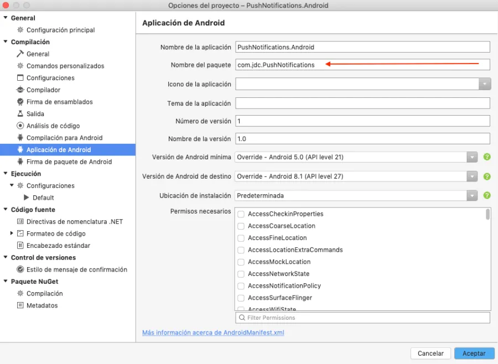This screenshot has width=498, height=364.
Task: Collapse the General section triangle
Action: tap(6, 18)
